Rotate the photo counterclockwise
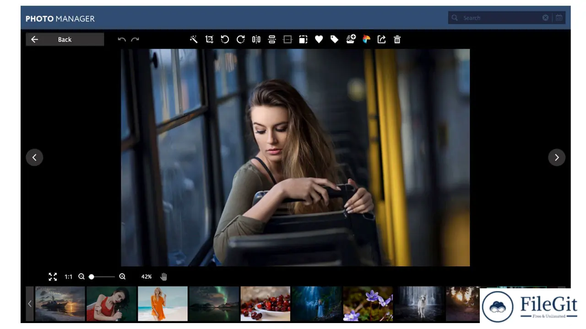This screenshot has width=586, height=329. click(225, 39)
